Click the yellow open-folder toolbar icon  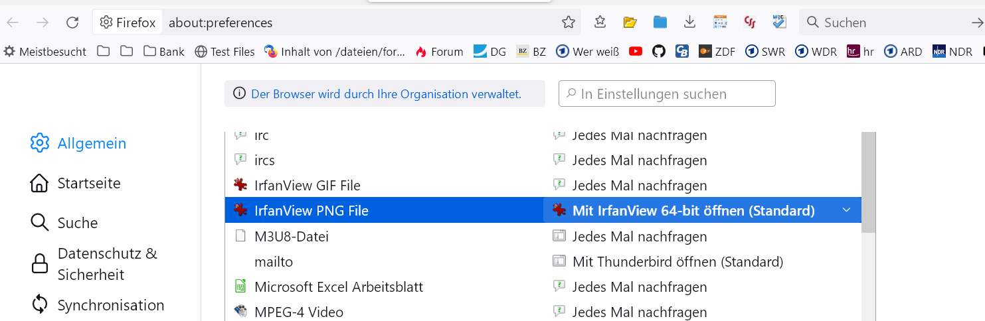click(630, 23)
